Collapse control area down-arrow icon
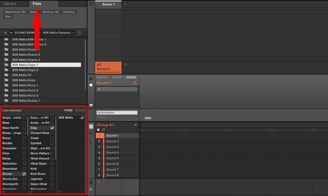Viewport: 328px width, 196px height. pos(91,105)
